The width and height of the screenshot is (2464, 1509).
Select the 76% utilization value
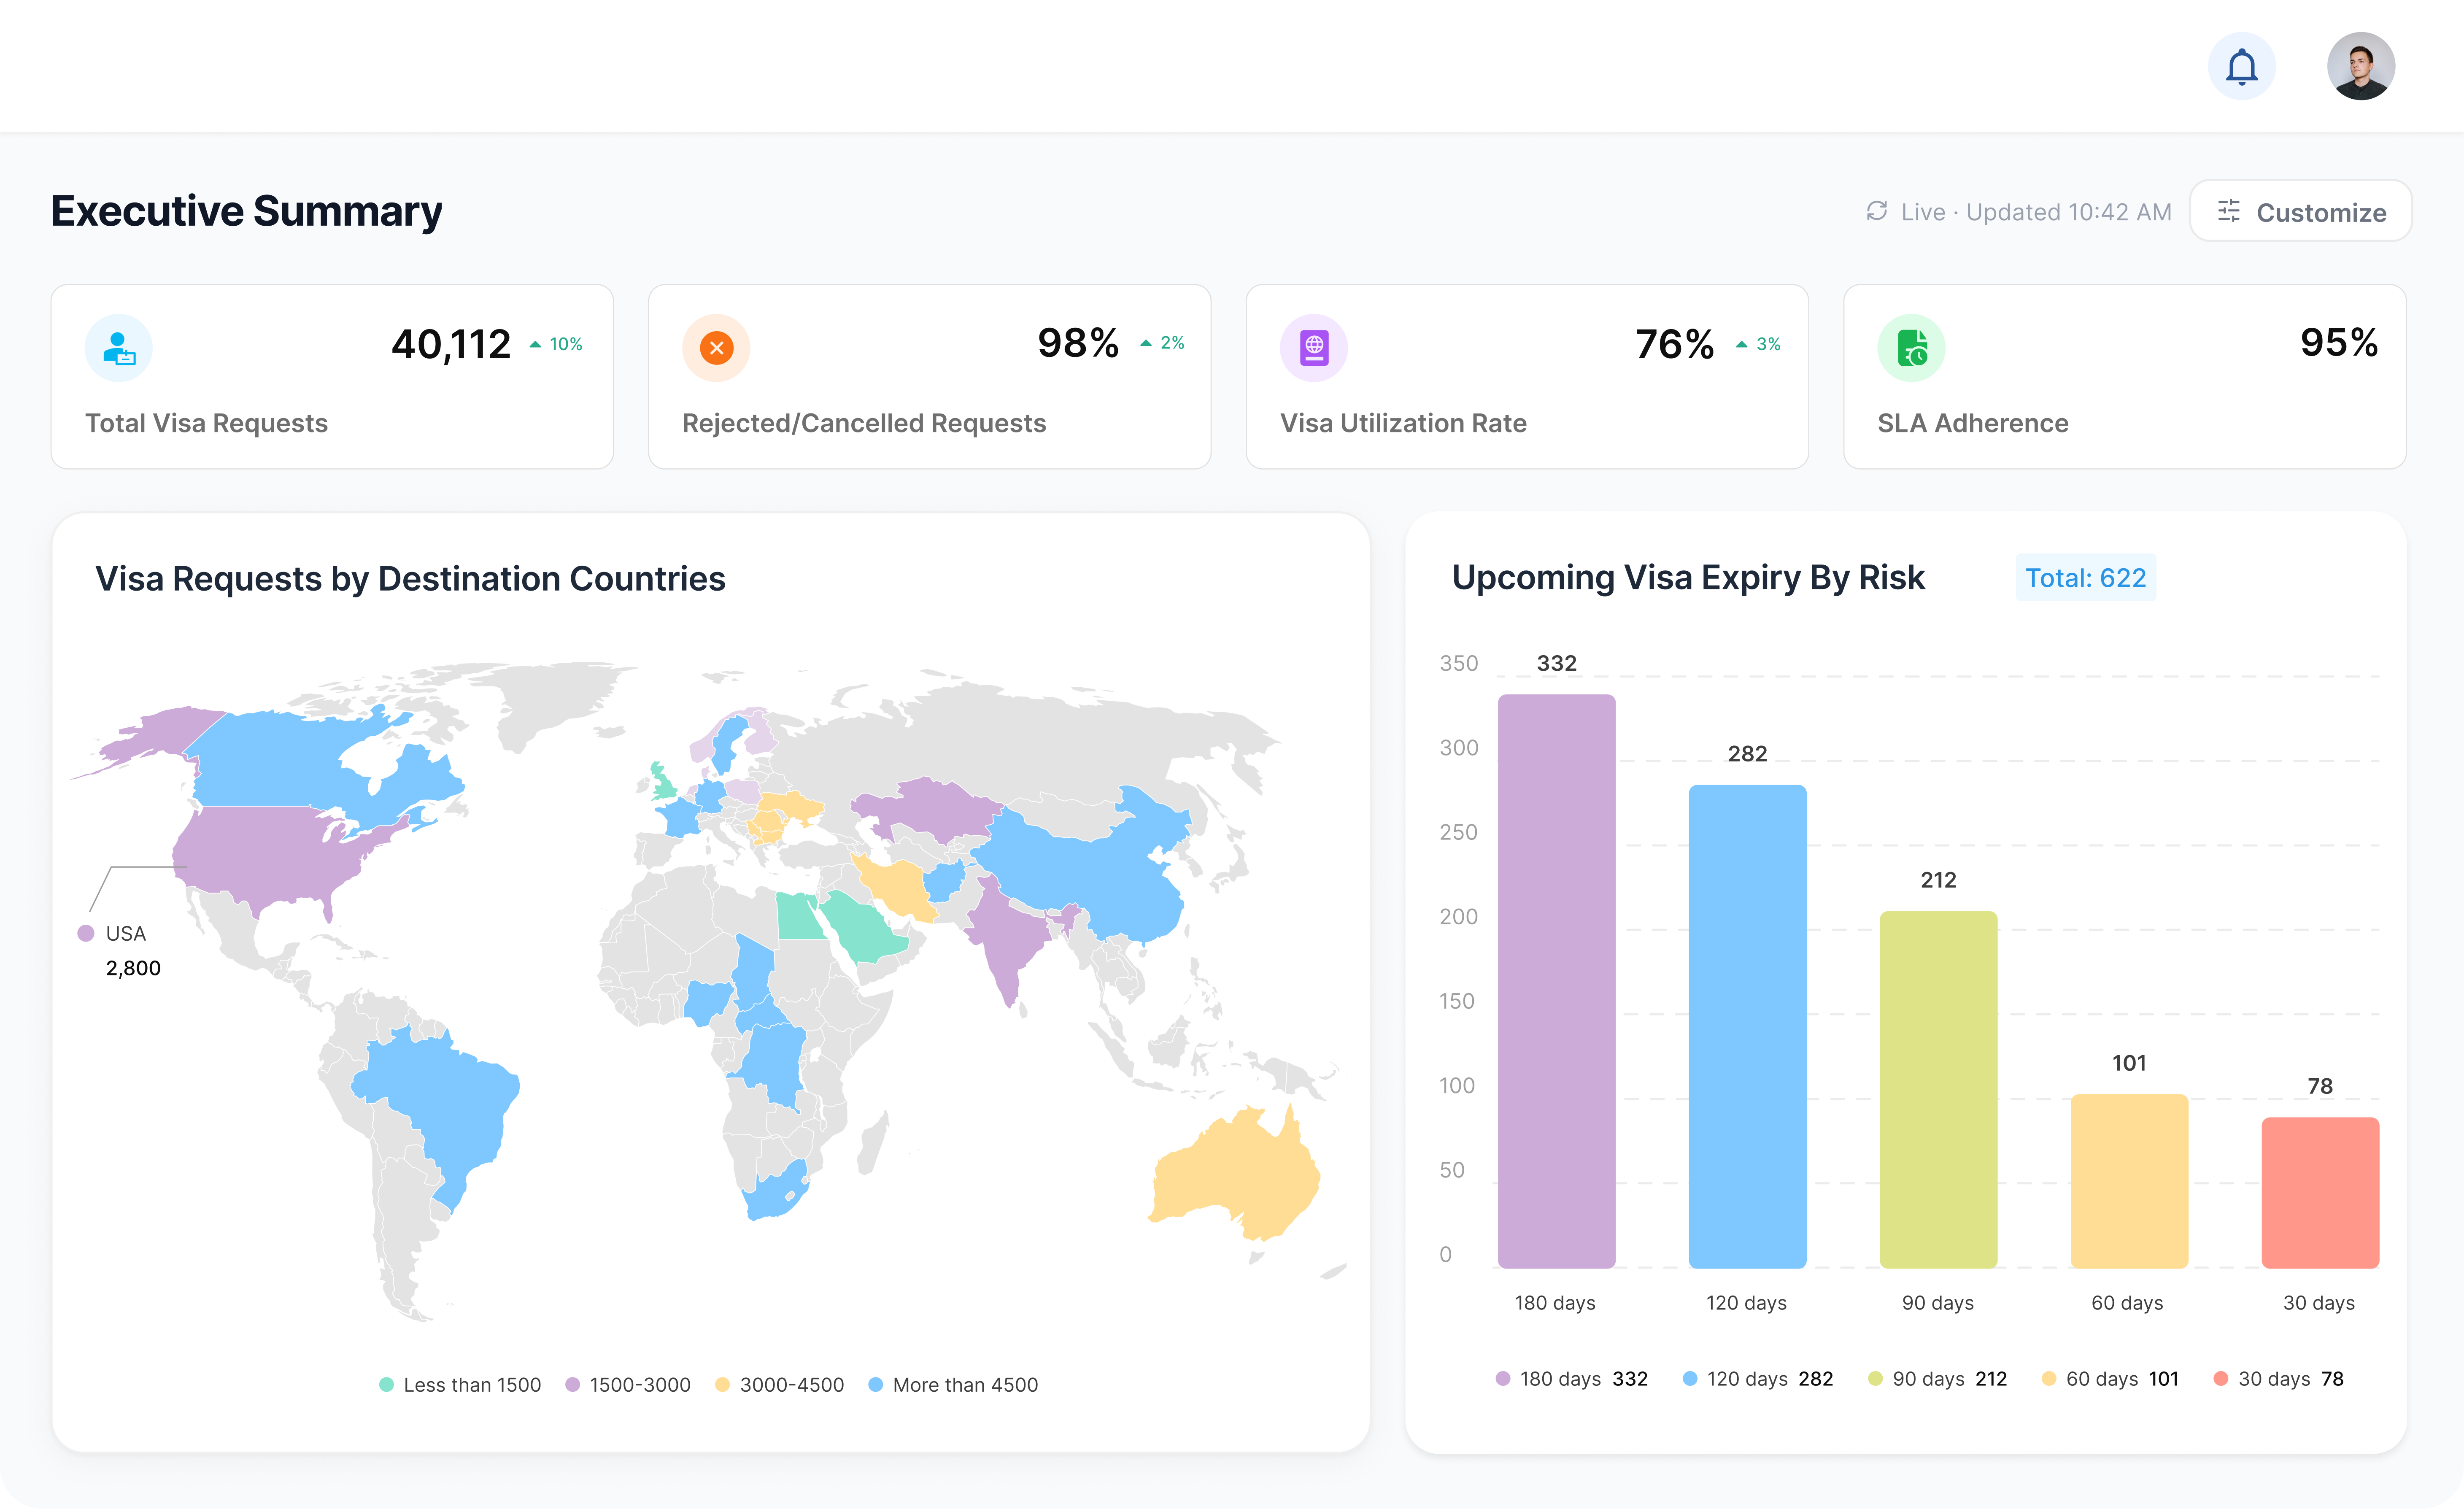[x=1675, y=344]
